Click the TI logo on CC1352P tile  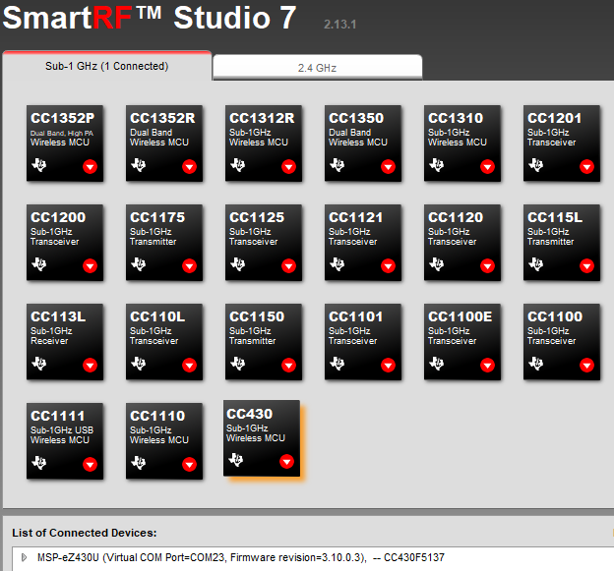click(39, 165)
